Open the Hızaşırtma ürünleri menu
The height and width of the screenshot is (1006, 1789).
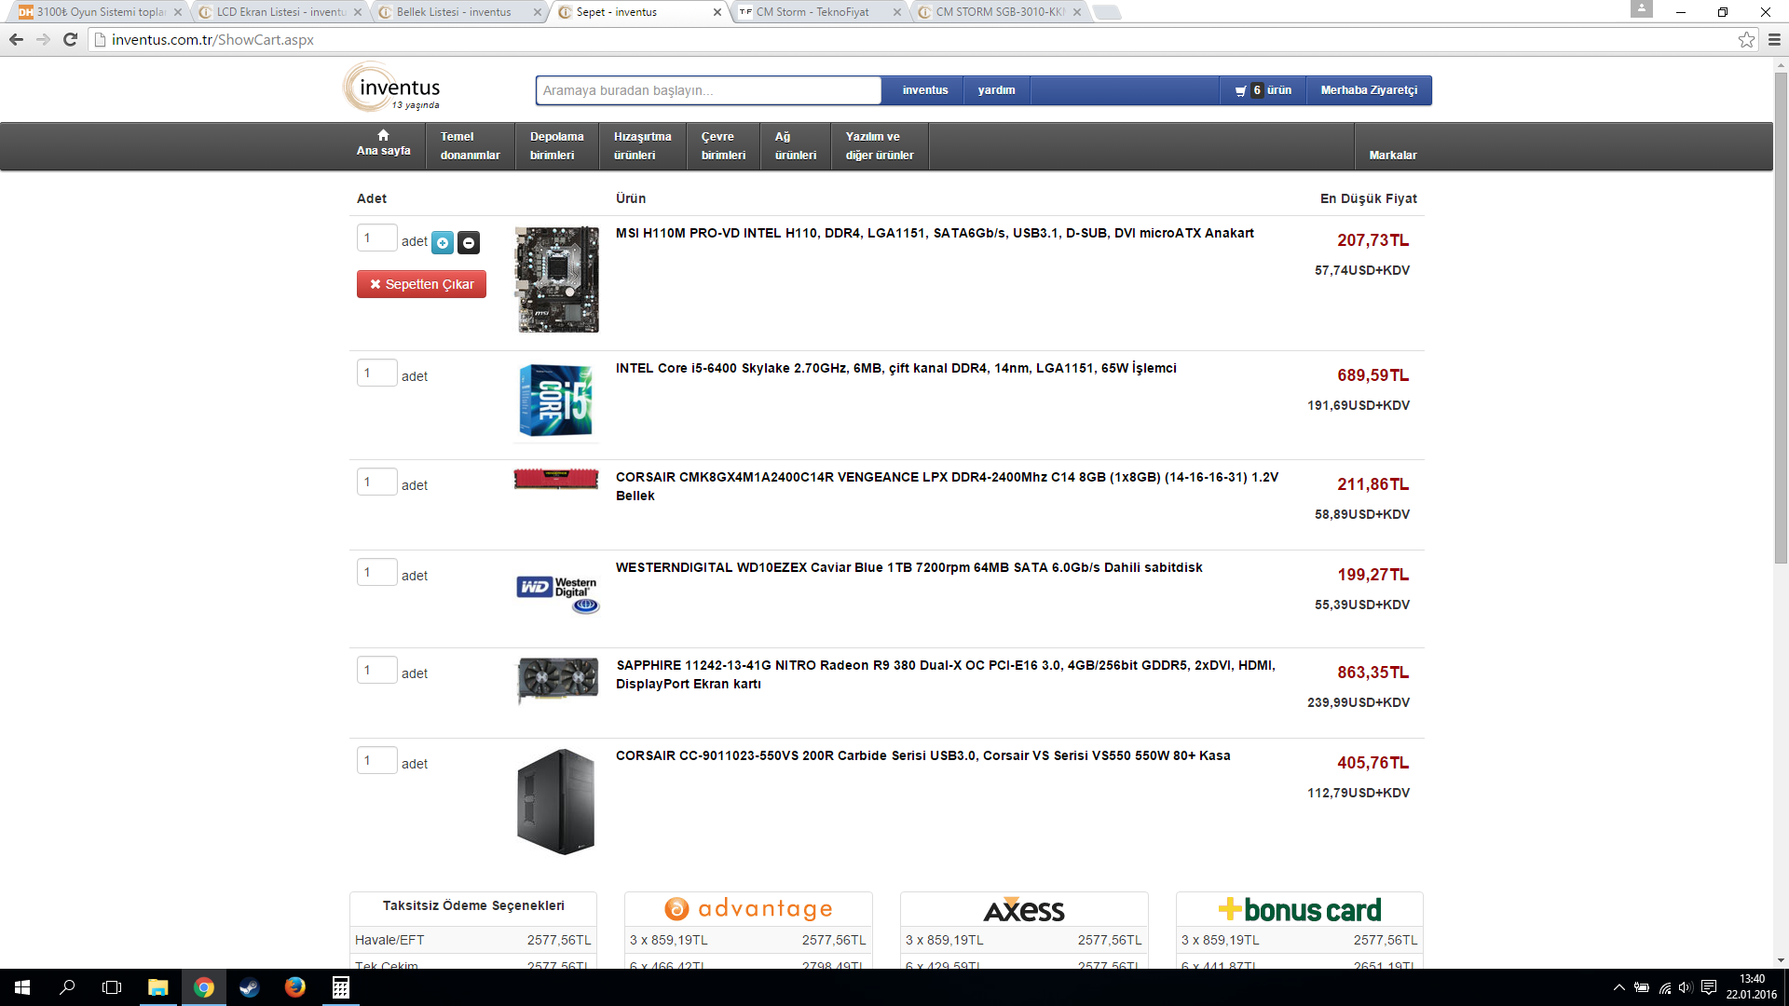point(642,146)
